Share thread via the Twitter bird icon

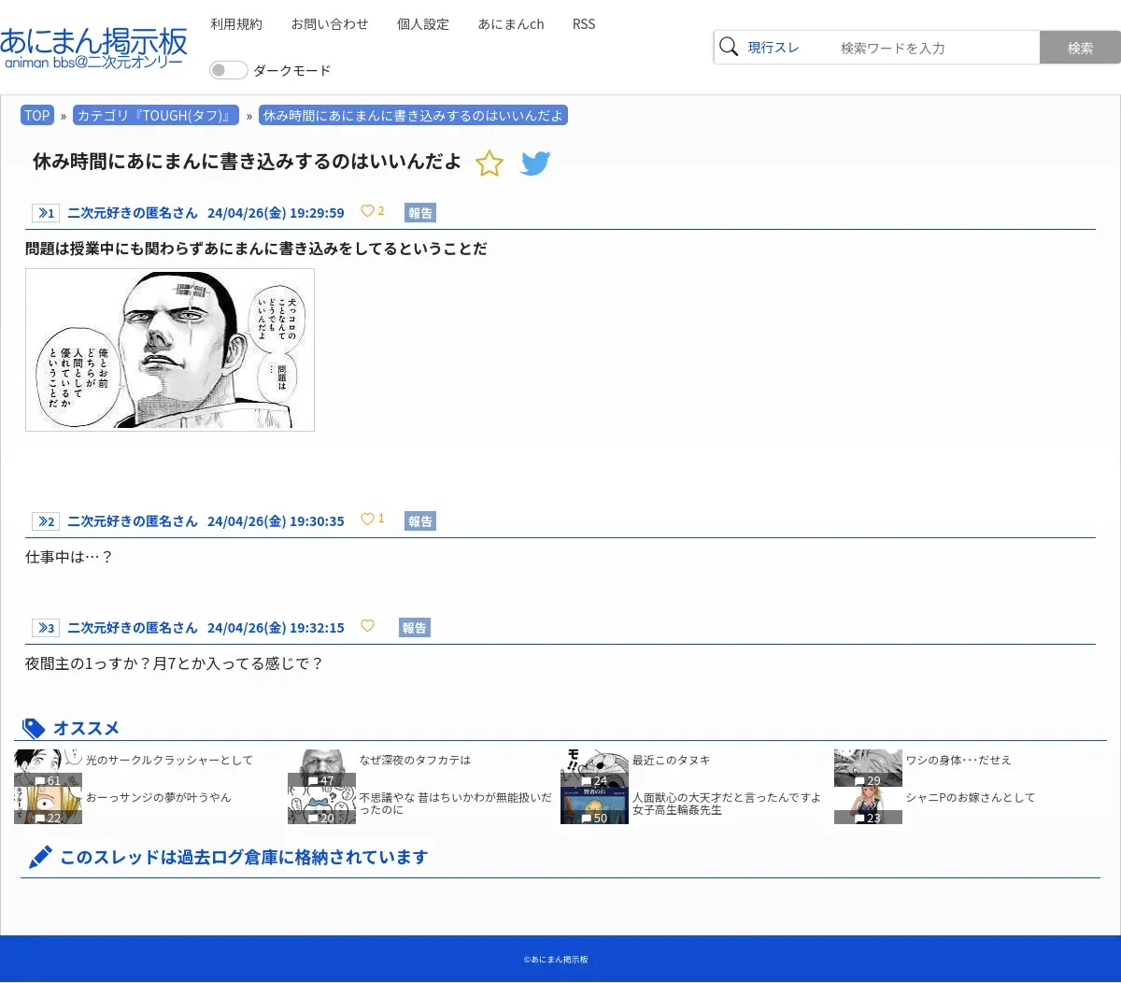tap(535, 164)
